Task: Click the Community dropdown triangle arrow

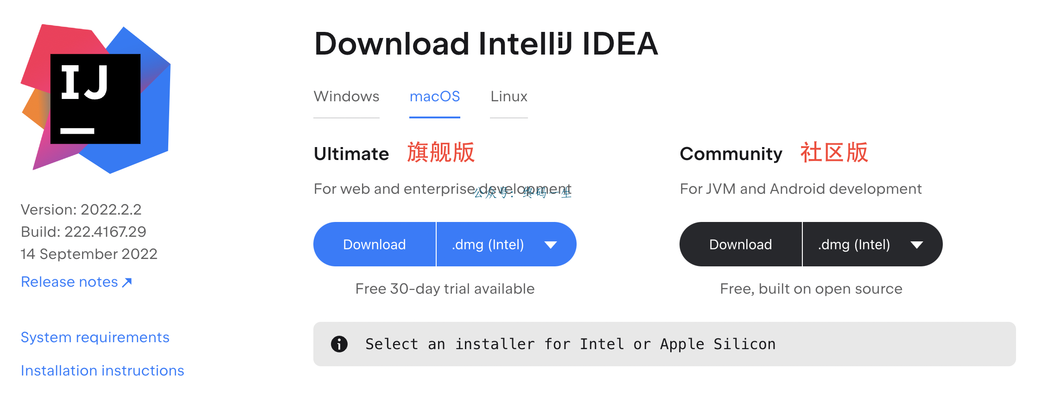Action: [917, 245]
